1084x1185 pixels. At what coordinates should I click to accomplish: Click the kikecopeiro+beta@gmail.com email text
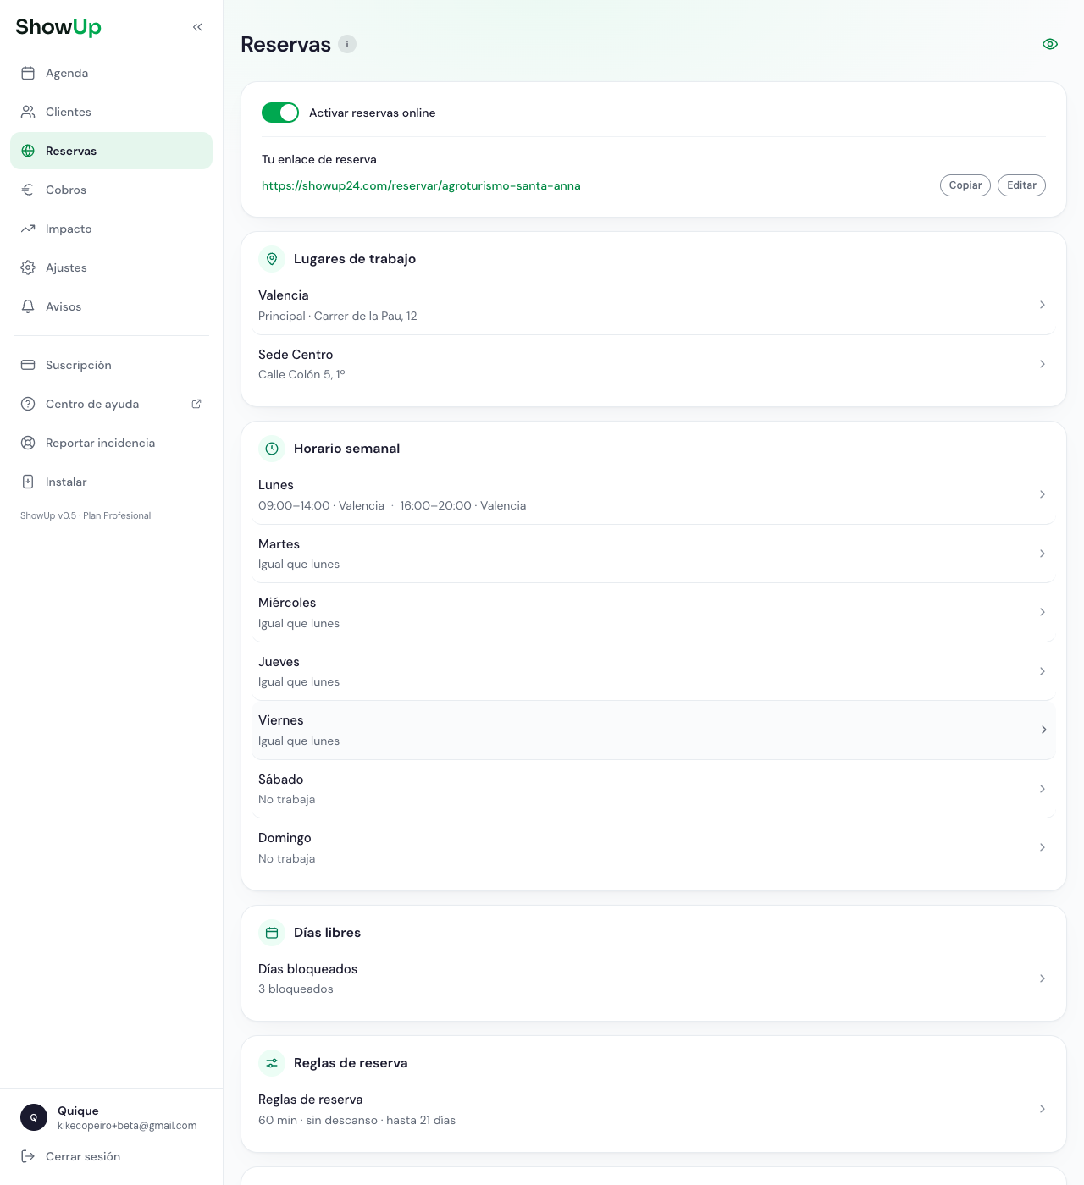[127, 1126]
